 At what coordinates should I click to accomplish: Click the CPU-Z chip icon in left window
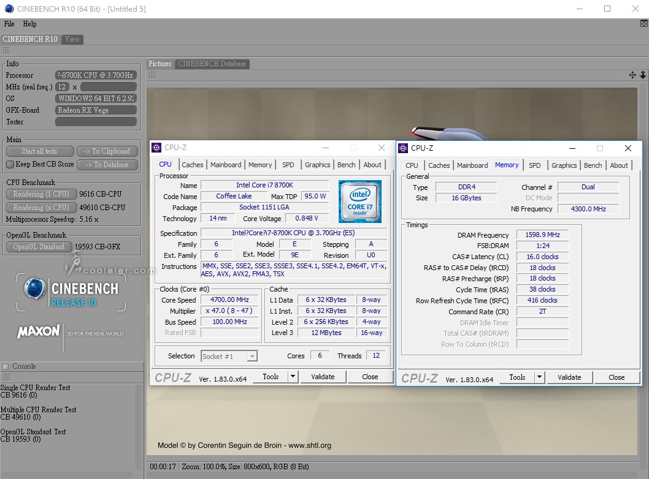(x=156, y=148)
